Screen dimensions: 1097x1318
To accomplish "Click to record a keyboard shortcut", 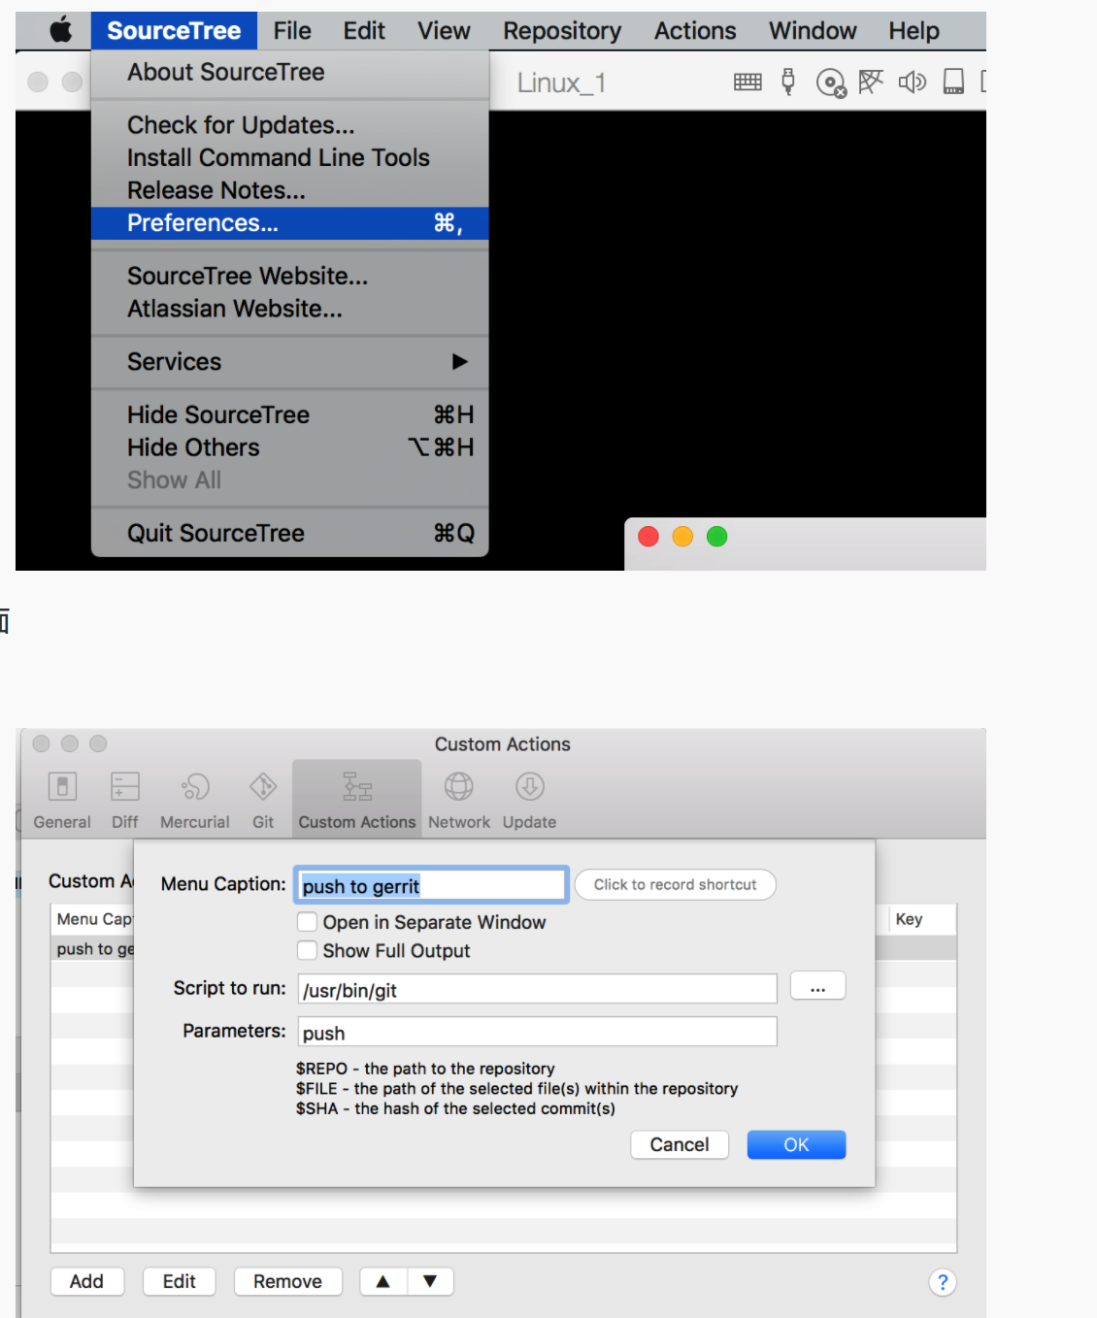I will coord(675,884).
